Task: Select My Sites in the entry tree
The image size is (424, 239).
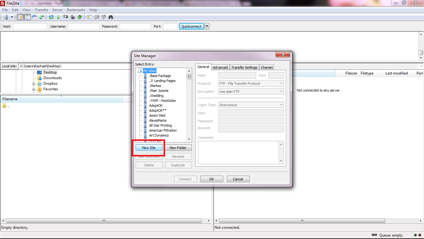Action: pos(149,71)
